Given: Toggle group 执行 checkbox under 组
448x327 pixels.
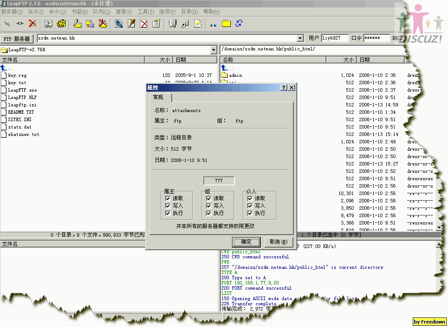Looking at the screenshot, I should pyautogui.click(x=209, y=213).
